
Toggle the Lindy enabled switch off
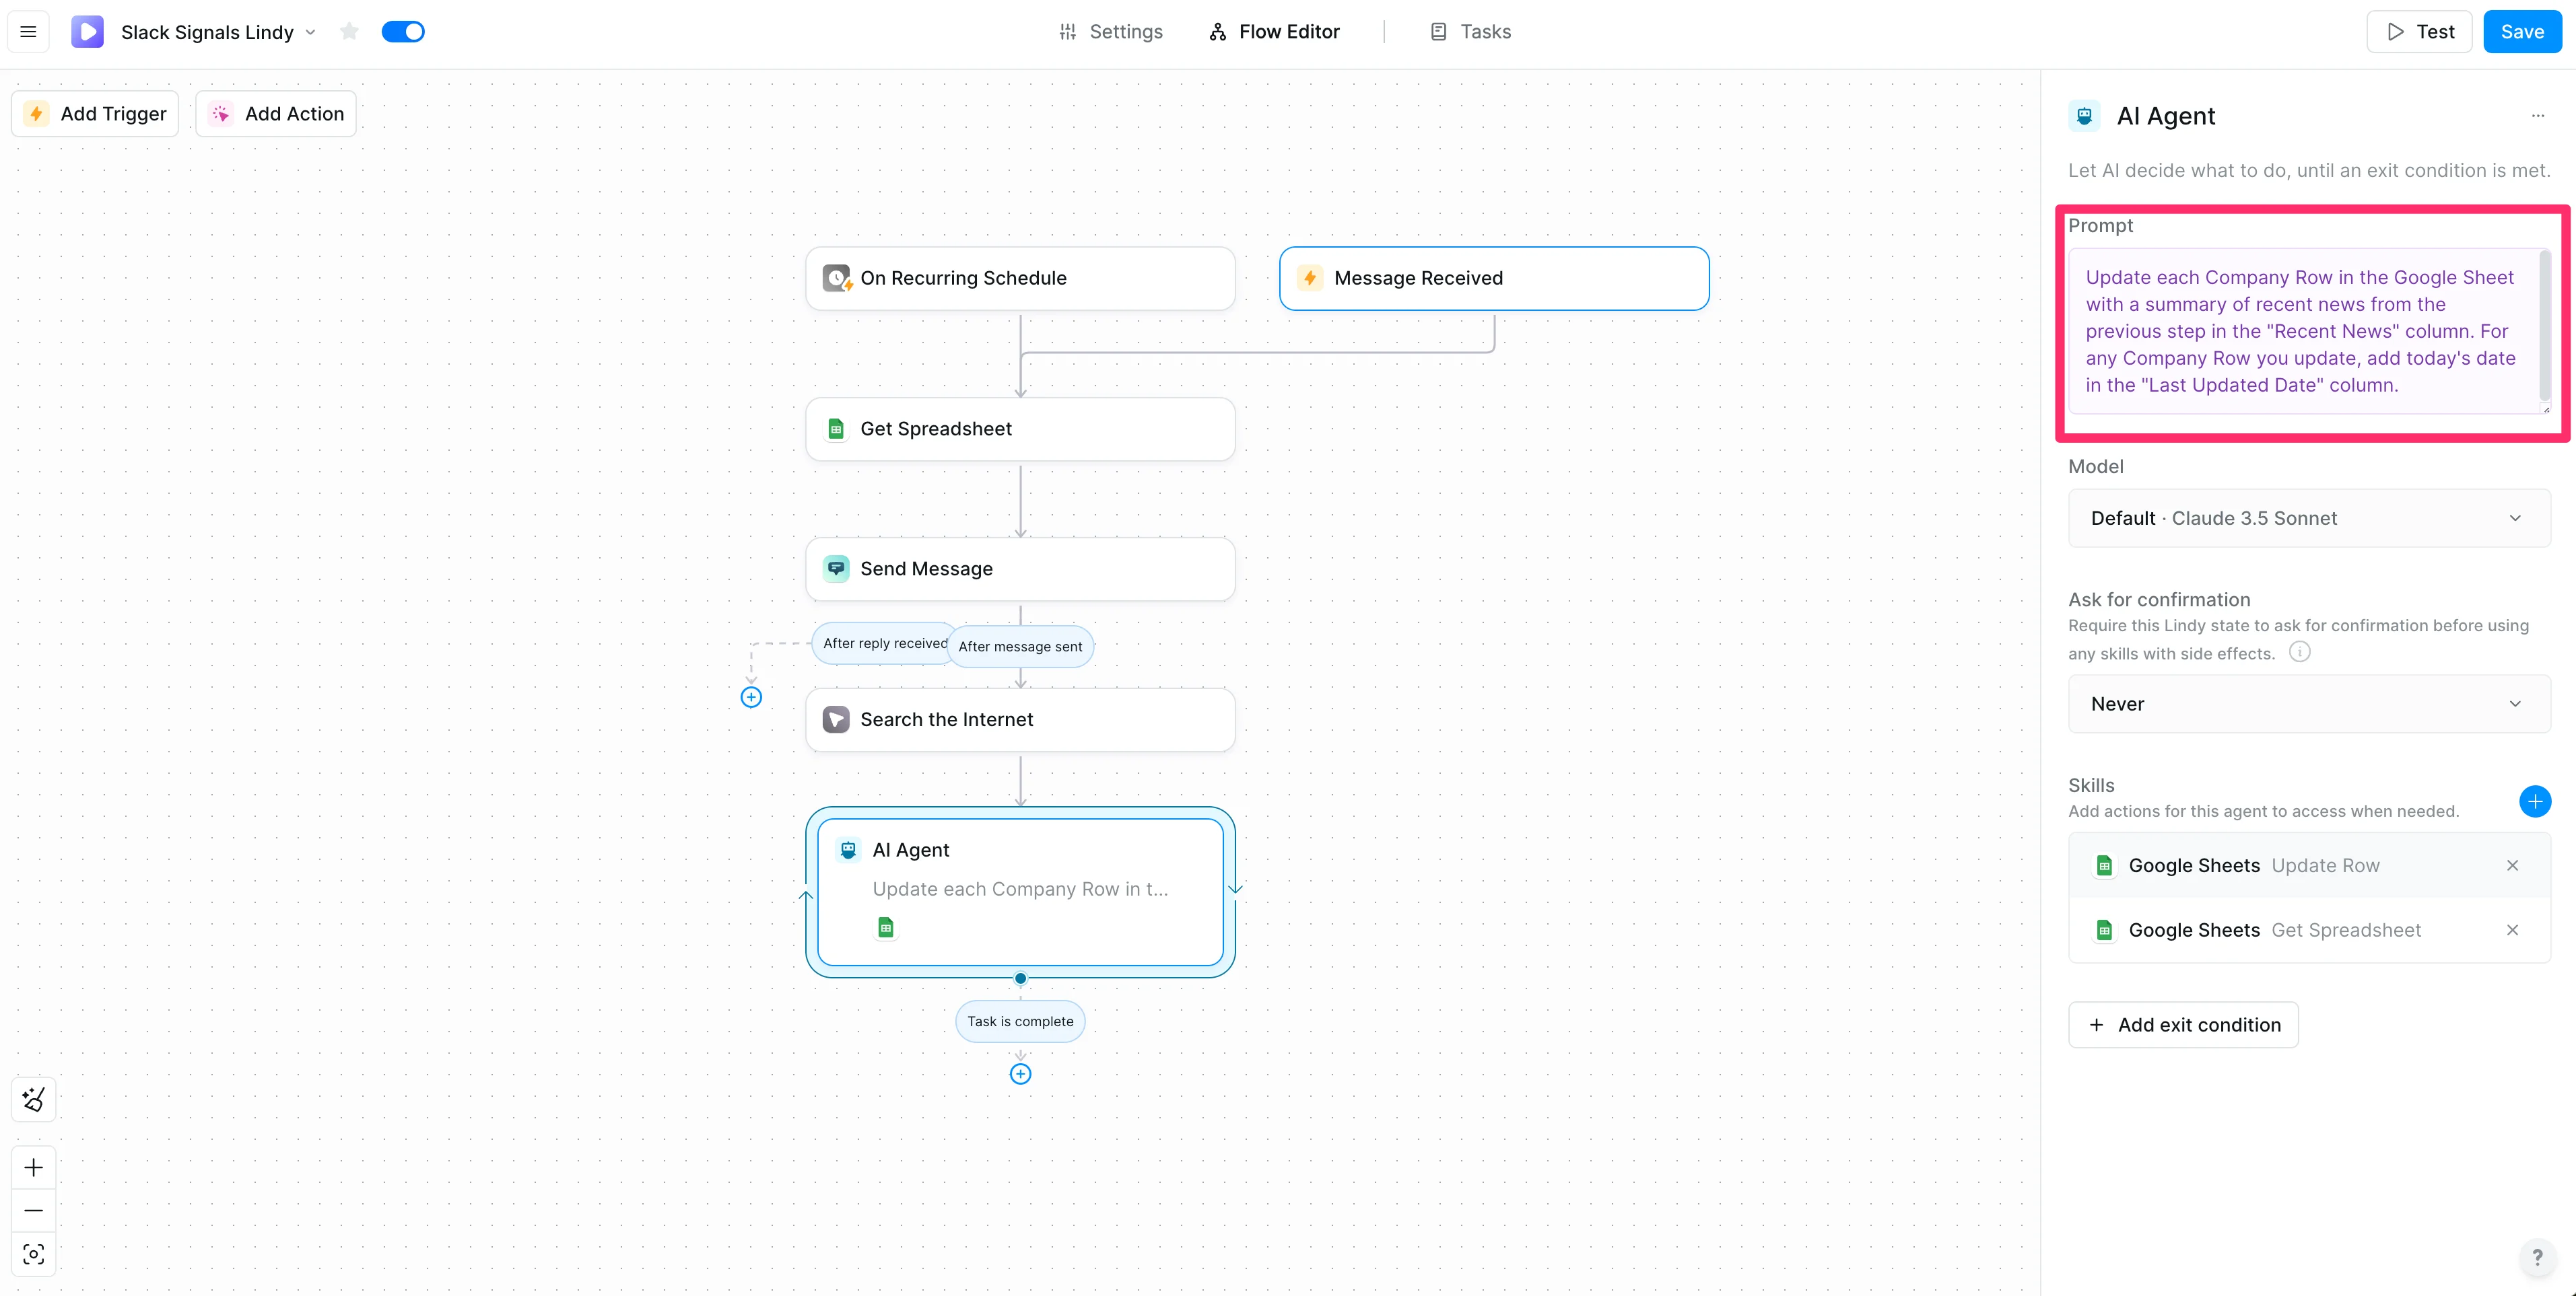[x=403, y=32]
